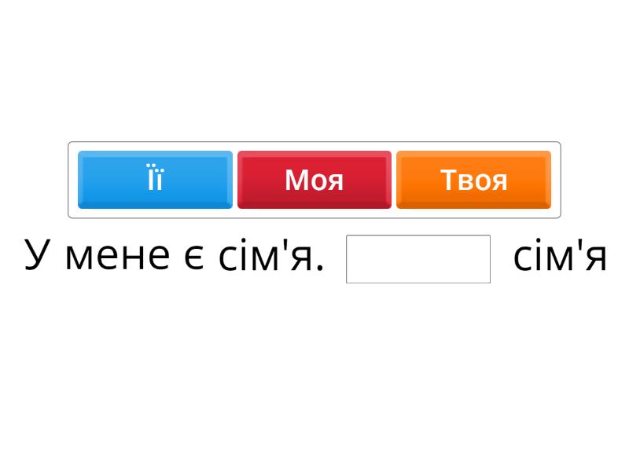Screen dimensions: 629x471
Task: Tap the Твоя answer option
Action: pos(473,180)
